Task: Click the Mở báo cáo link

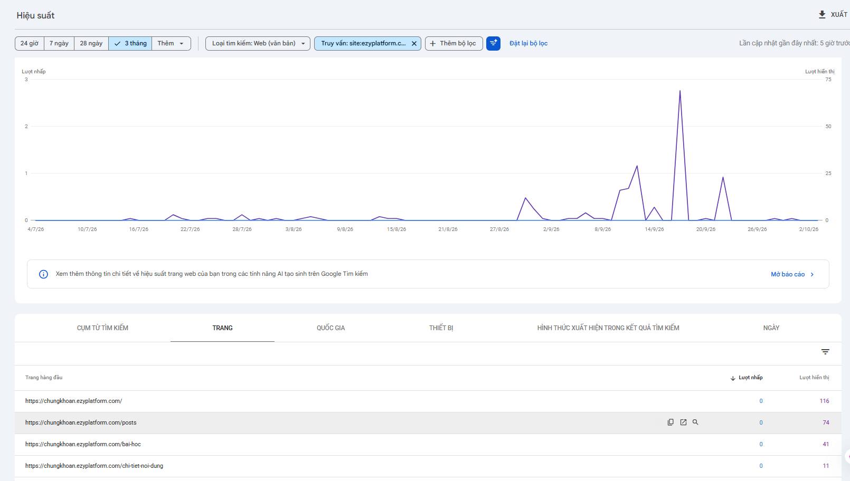Action: pyautogui.click(x=788, y=274)
